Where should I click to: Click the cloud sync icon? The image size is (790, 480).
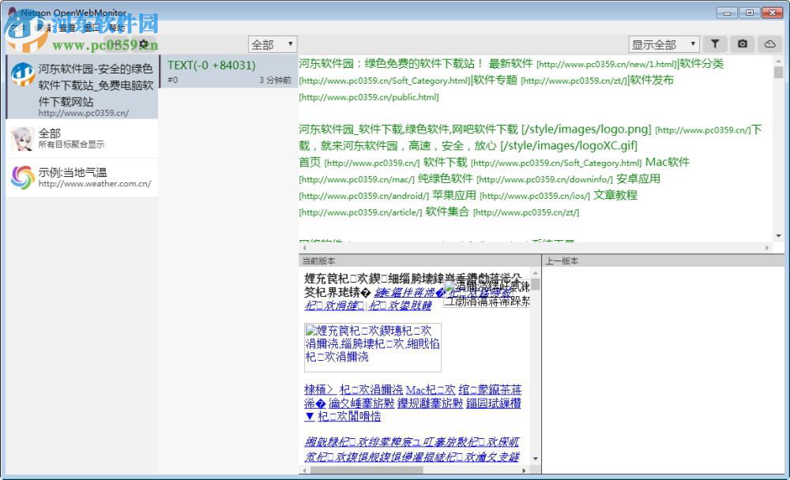click(x=769, y=43)
